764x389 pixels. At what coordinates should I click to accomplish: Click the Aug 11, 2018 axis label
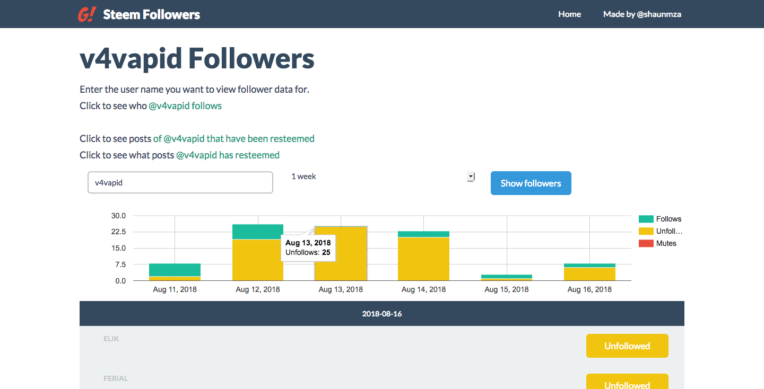[x=175, y=289]
